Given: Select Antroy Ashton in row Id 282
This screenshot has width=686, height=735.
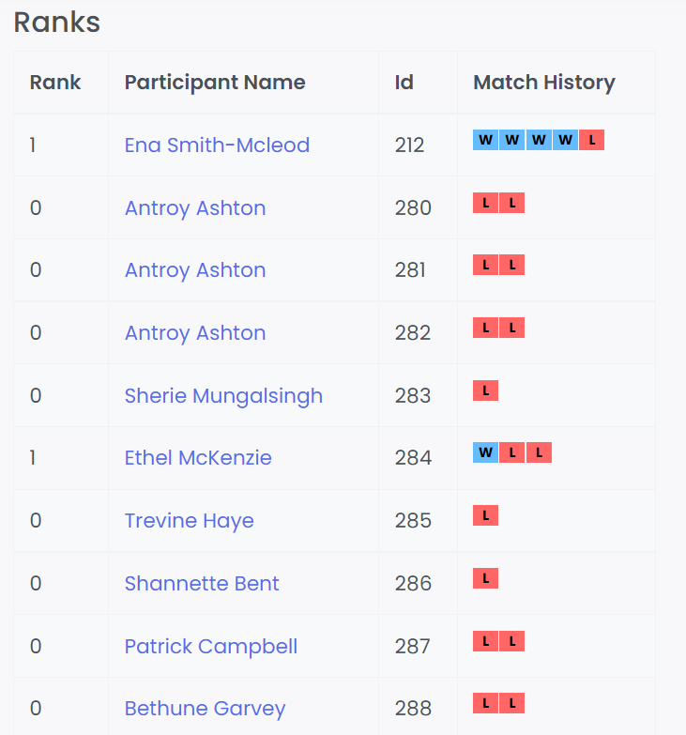Looking at the screenshot, I should point(195,333).
